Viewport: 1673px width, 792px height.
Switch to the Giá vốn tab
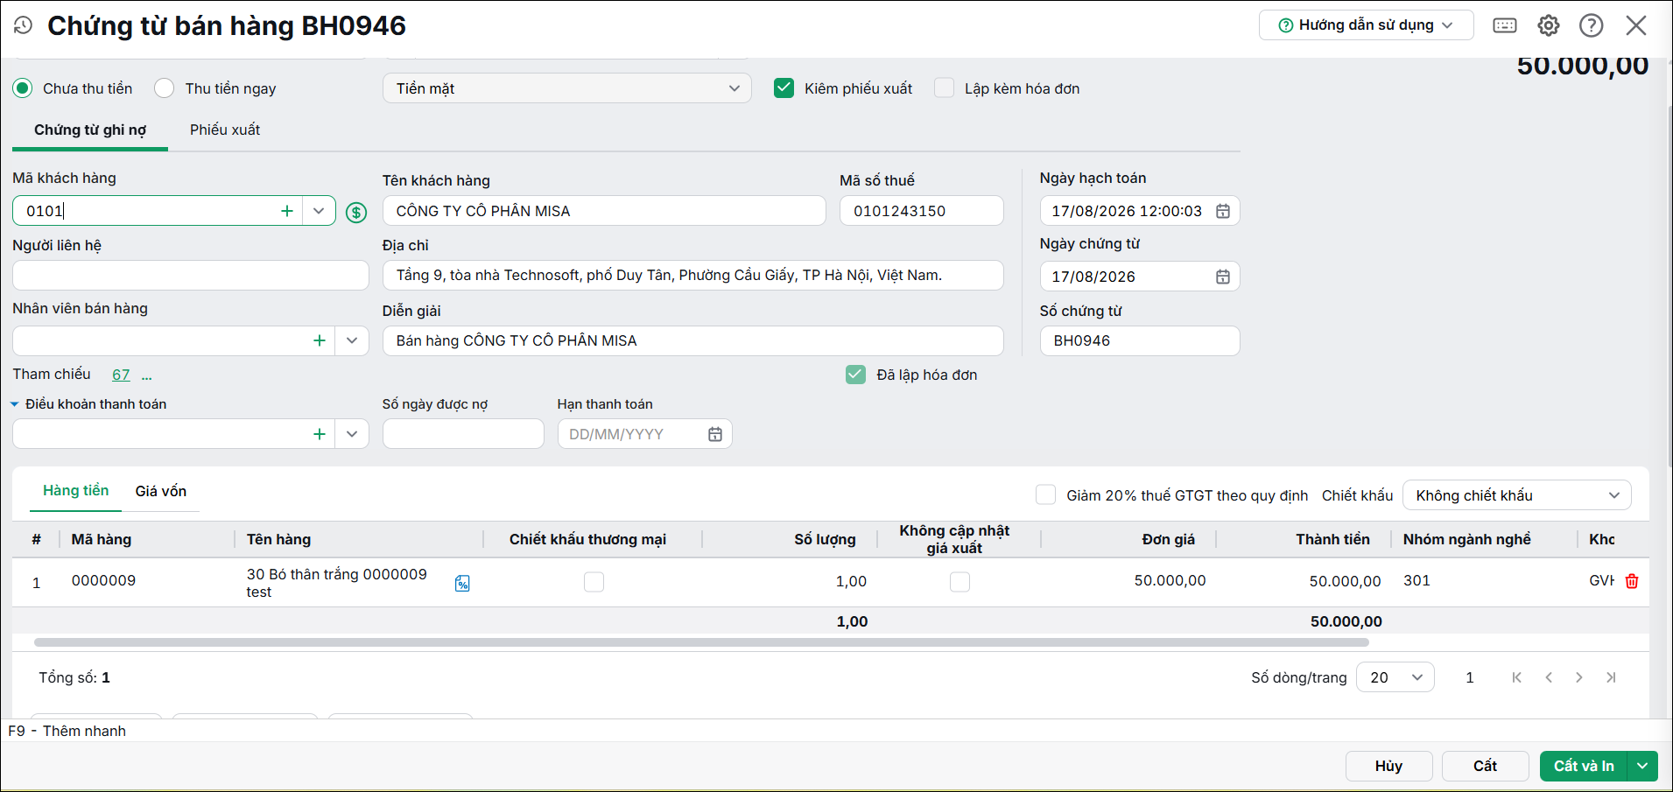161,491
